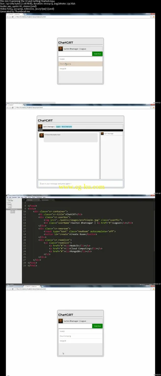Open highlighted Cloud Computing room in top frame
The height and width of the screenshot is (376, 161).
(x=80, y=64)
